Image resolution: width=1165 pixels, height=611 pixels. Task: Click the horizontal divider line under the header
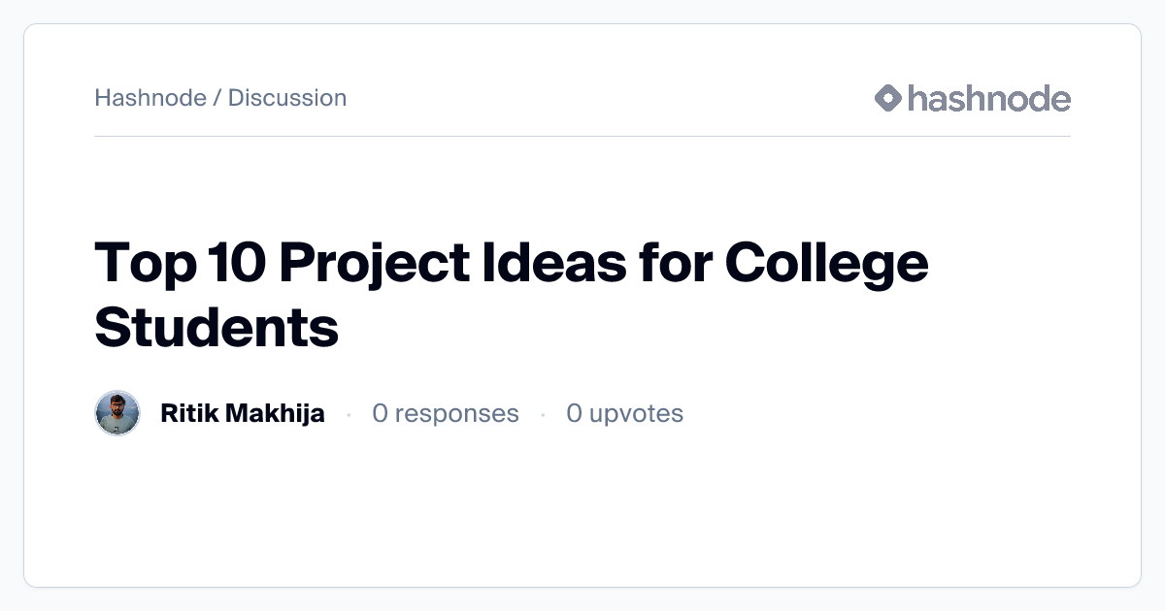(x=582, y=137)
